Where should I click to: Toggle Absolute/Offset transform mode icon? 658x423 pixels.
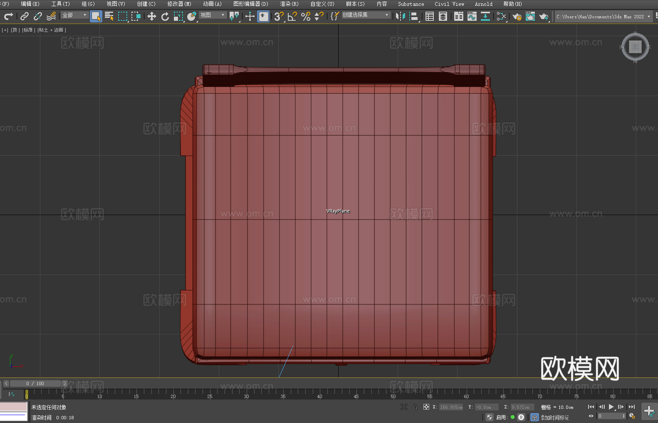[426, 407]
